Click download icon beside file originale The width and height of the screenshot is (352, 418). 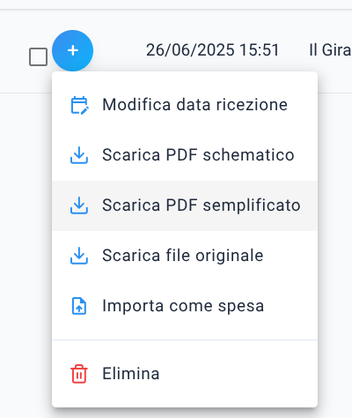79,256
